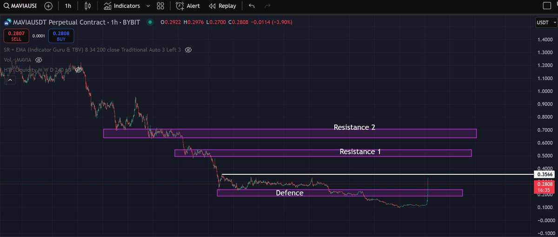The height and width of the screenshot is (237, 558).
Task: Select the chart layout square icon
Action: 547,6
